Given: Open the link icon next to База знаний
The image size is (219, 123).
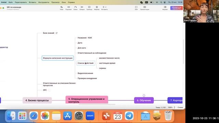Looking at the screenshot, I should (x=56, y=33).
